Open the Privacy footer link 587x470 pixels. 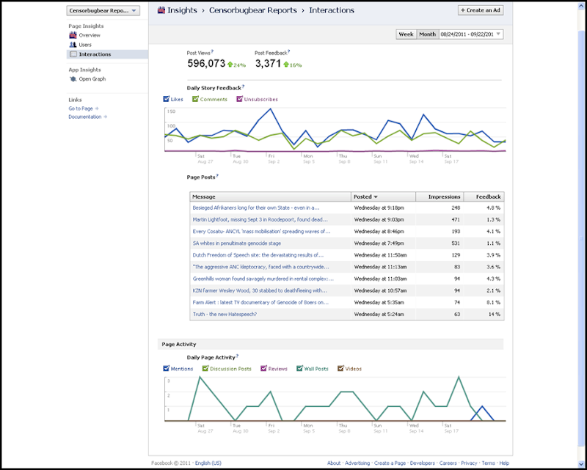[x=469, y=463]
